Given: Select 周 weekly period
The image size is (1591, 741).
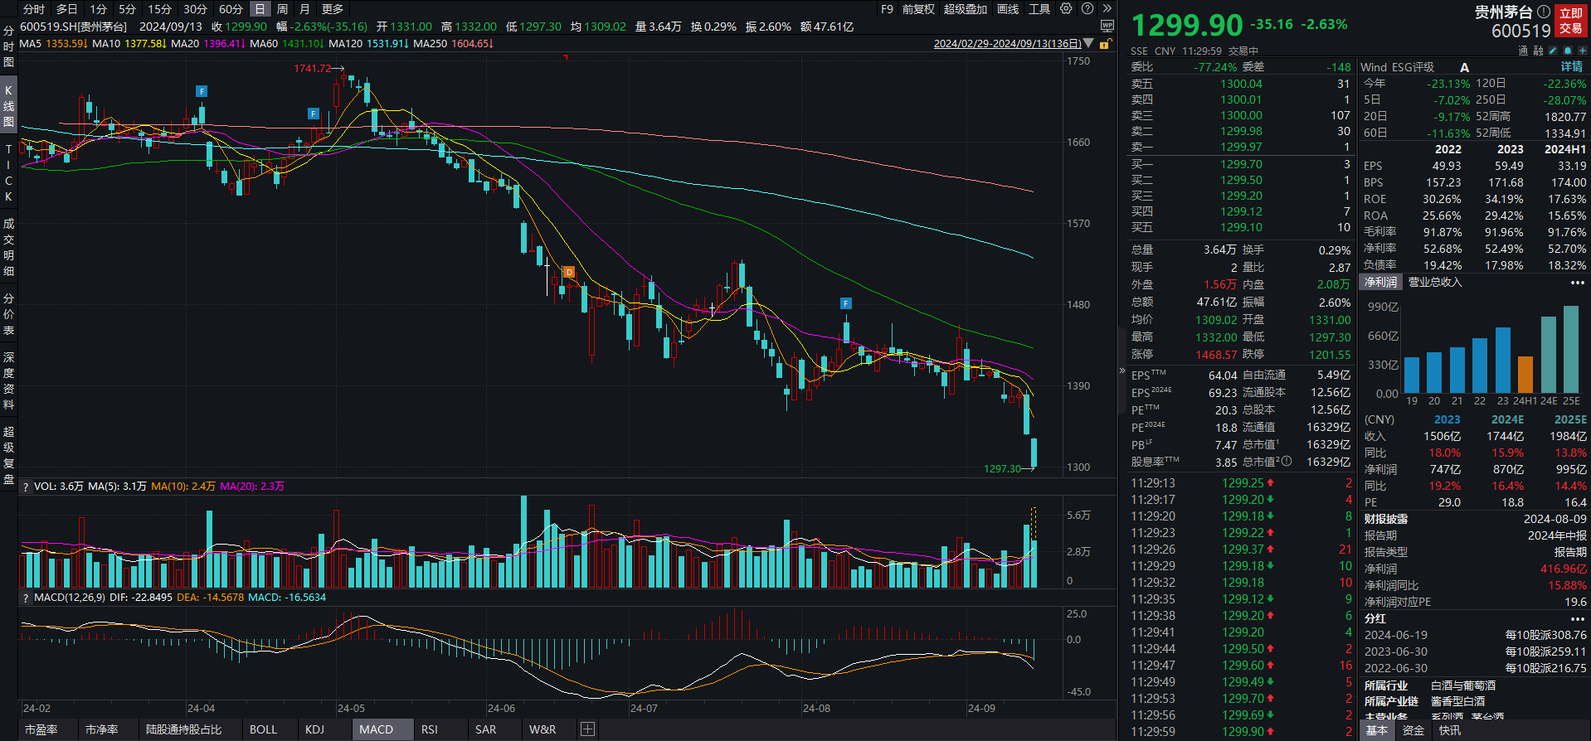Looking at the screenshot, I should (282, 9).
